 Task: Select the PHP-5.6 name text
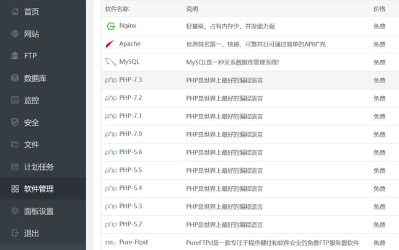[x=131, y=152]
